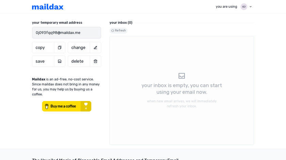The width and height of the screenshot is (286, 160).
Task: Click the "your inbox (0)" heading
Action: [121, 23]
